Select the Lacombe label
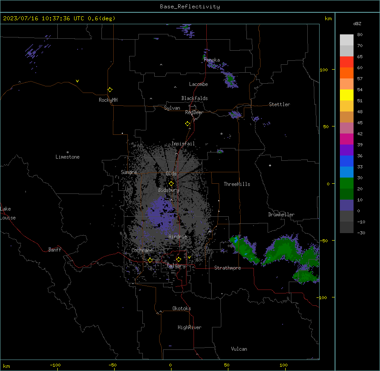The height and width of the screenshot is (371, 380). pos(198,84)
